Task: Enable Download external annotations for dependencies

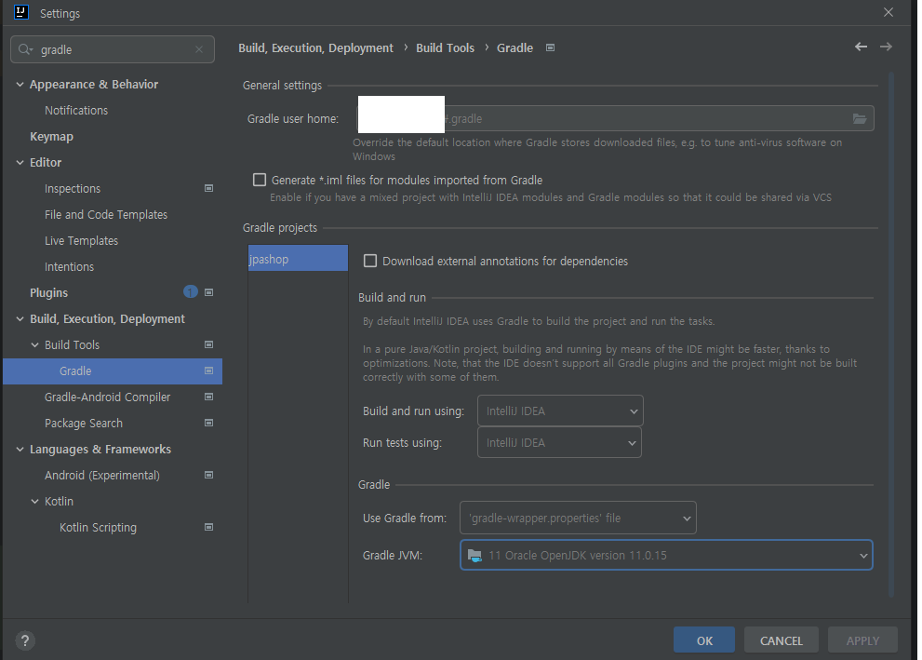Action: [370, 261]
